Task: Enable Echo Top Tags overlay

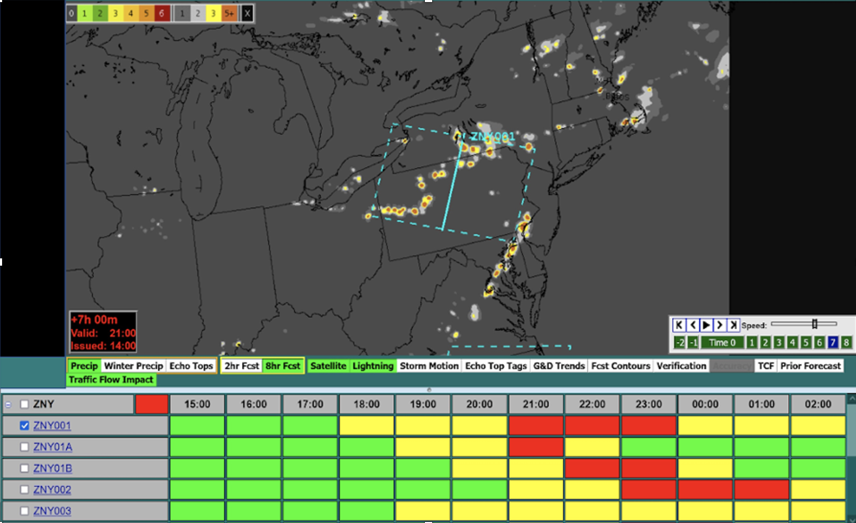Action: coord(496,366)
